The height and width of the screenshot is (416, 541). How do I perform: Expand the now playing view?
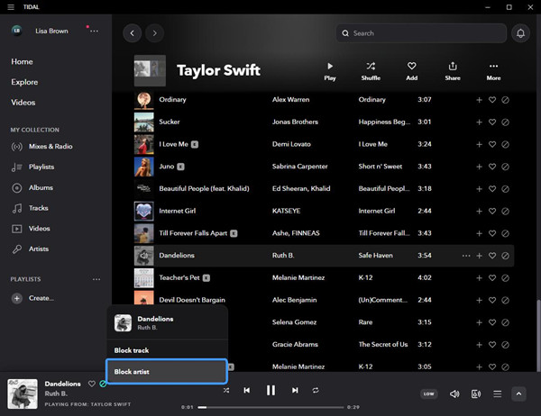click(518, 394)
